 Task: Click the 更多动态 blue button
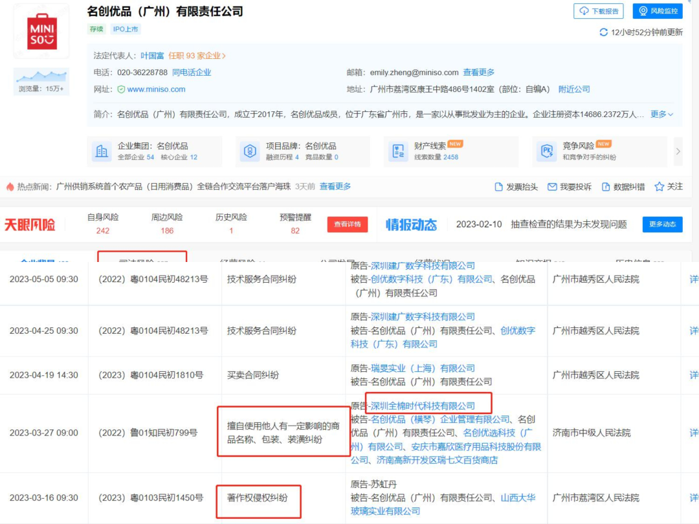click(x=662, y=224)
